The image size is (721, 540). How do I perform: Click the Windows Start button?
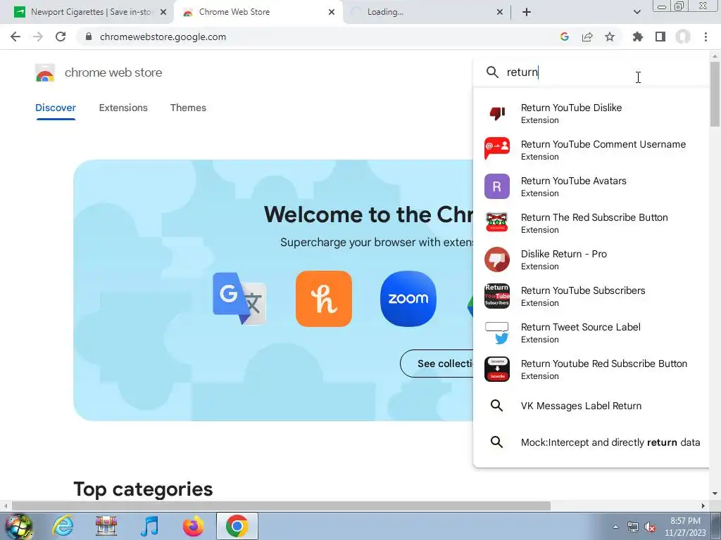coord(19,526)
